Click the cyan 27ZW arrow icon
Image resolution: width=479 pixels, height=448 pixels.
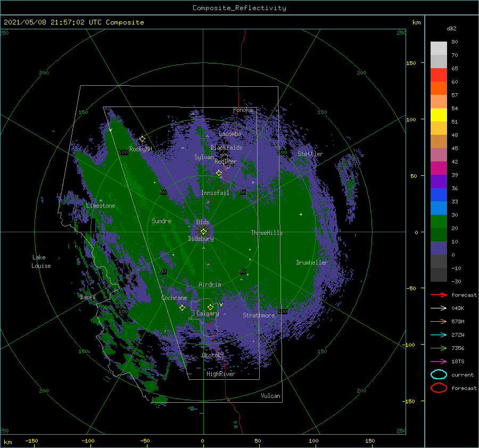439,335
